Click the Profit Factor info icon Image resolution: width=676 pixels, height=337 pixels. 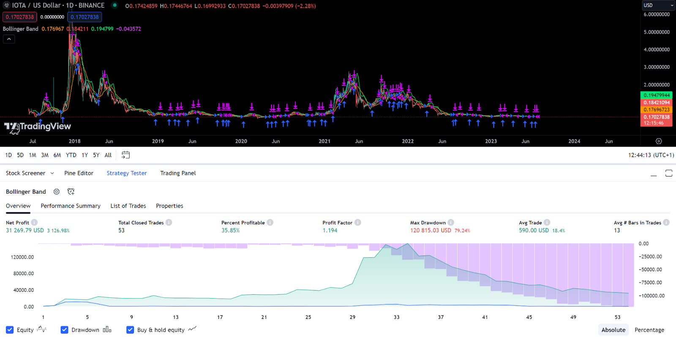point(357,223)
